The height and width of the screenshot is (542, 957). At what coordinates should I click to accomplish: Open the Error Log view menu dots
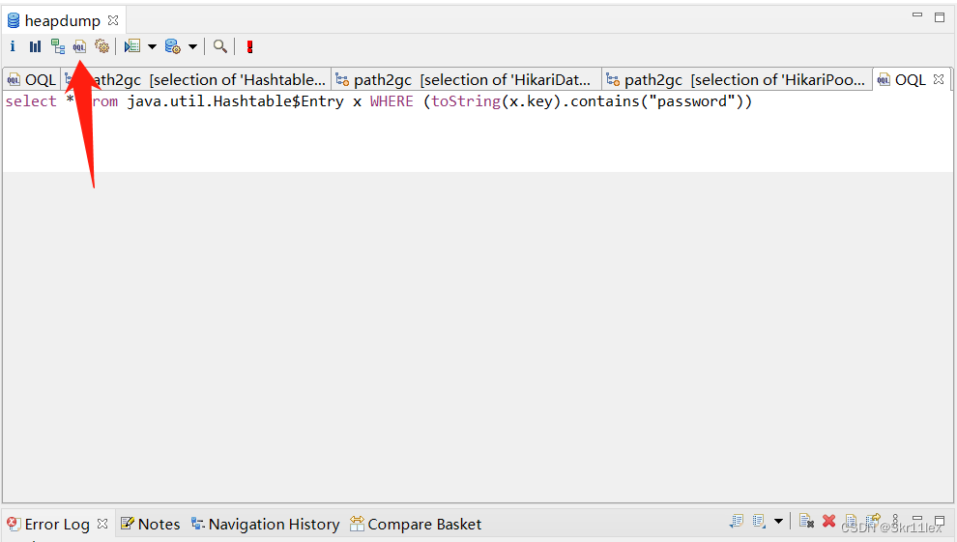pos(895,522)
